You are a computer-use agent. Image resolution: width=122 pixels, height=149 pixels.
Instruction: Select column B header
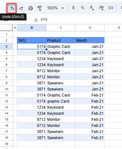[32, 28]
